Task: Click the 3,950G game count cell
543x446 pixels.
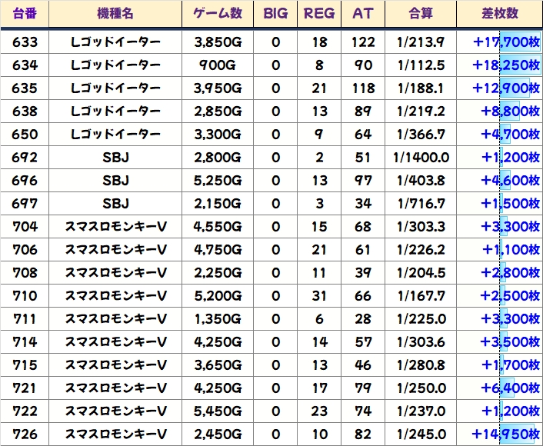Action: [x=218, y=88]
